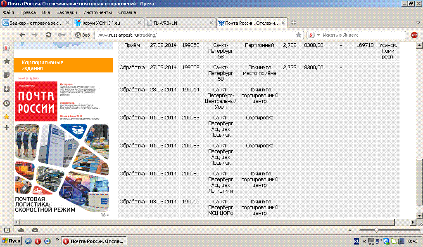The width and height of the screenshot is (423, 247).
Task: Toggle Opera Turbo in the status bar
Action: pos(35,230)
